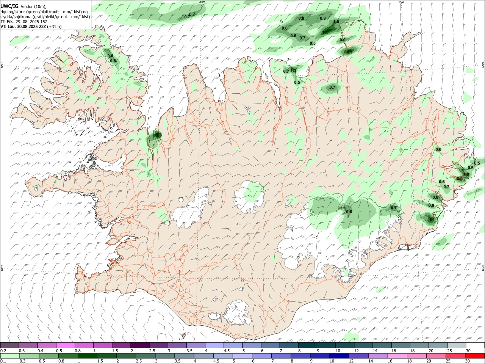Click the light pink 16 mm rain swatch
The height and width of the screenshot is (364, 485).
point(397,356)
